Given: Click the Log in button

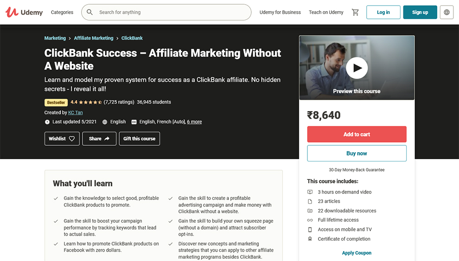Looking at the screenshot, I should [383, 12].
